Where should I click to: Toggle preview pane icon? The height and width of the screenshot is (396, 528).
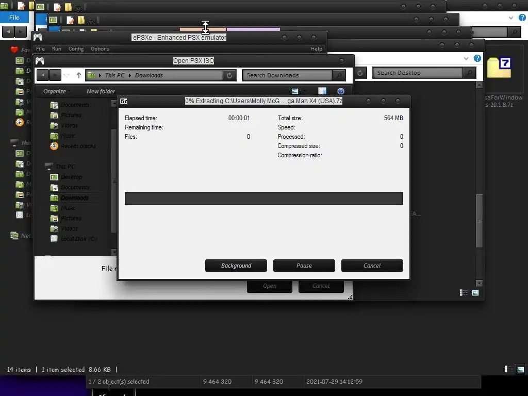(322, 91)
